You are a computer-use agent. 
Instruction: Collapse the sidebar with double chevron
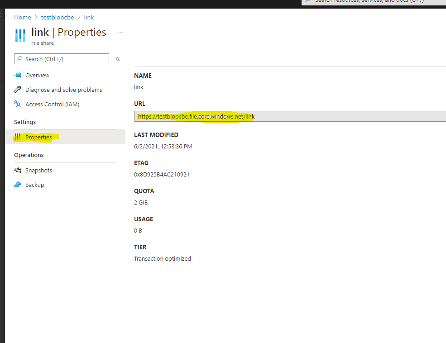(118, 59)
